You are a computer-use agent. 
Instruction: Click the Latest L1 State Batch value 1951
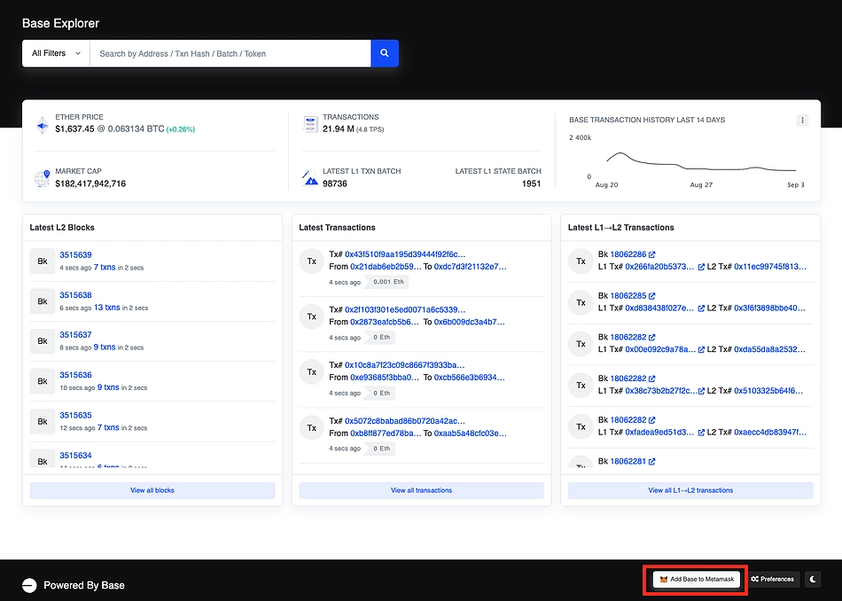531,183
